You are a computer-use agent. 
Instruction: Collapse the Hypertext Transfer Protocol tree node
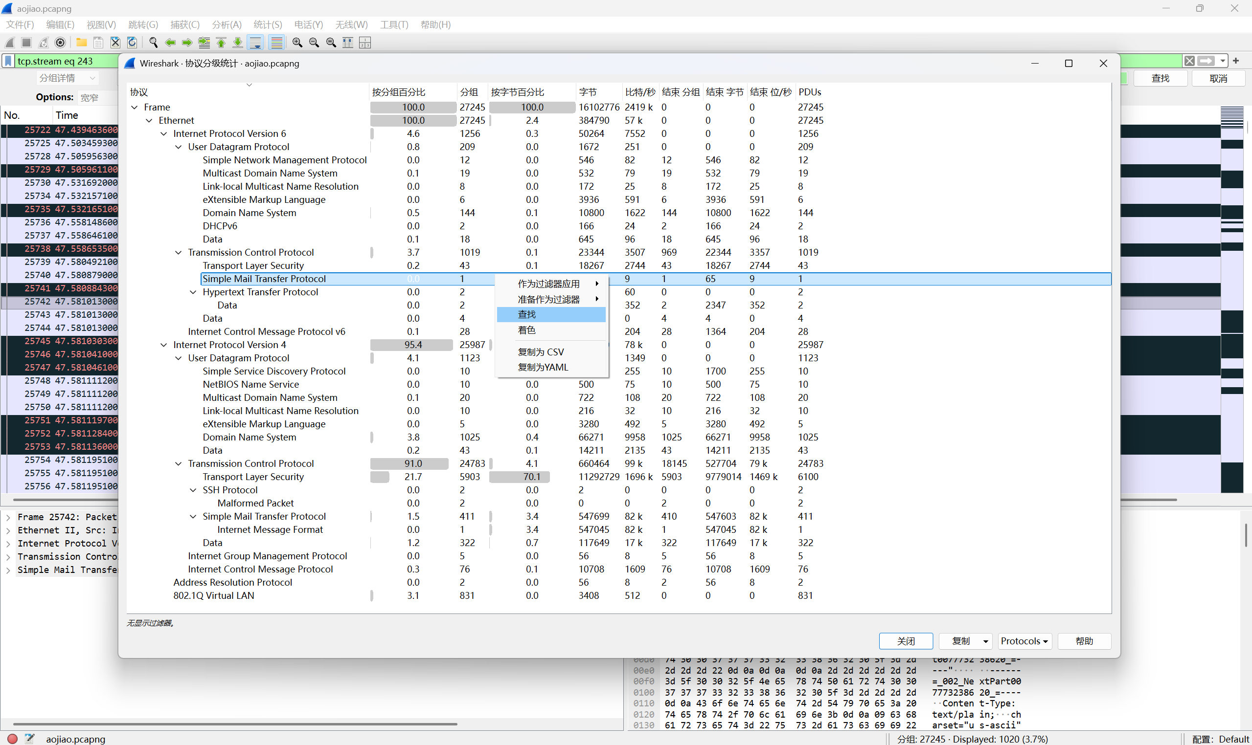pyautogui.click(x=193, y=292)
